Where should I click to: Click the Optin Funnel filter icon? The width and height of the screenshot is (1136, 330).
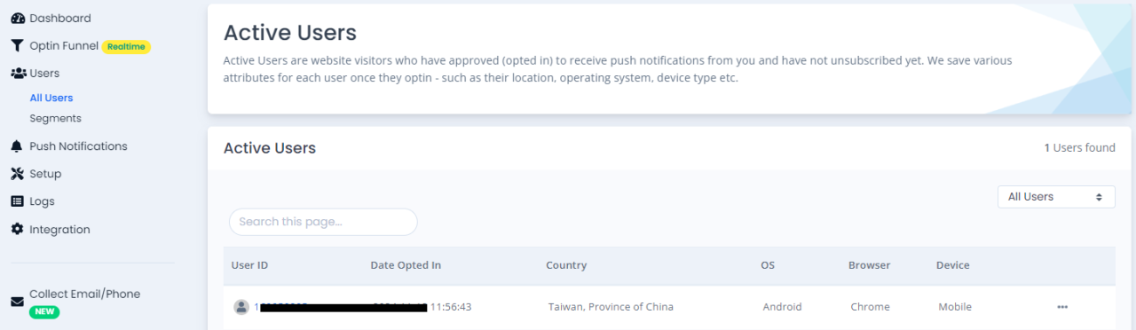[17, 46]
